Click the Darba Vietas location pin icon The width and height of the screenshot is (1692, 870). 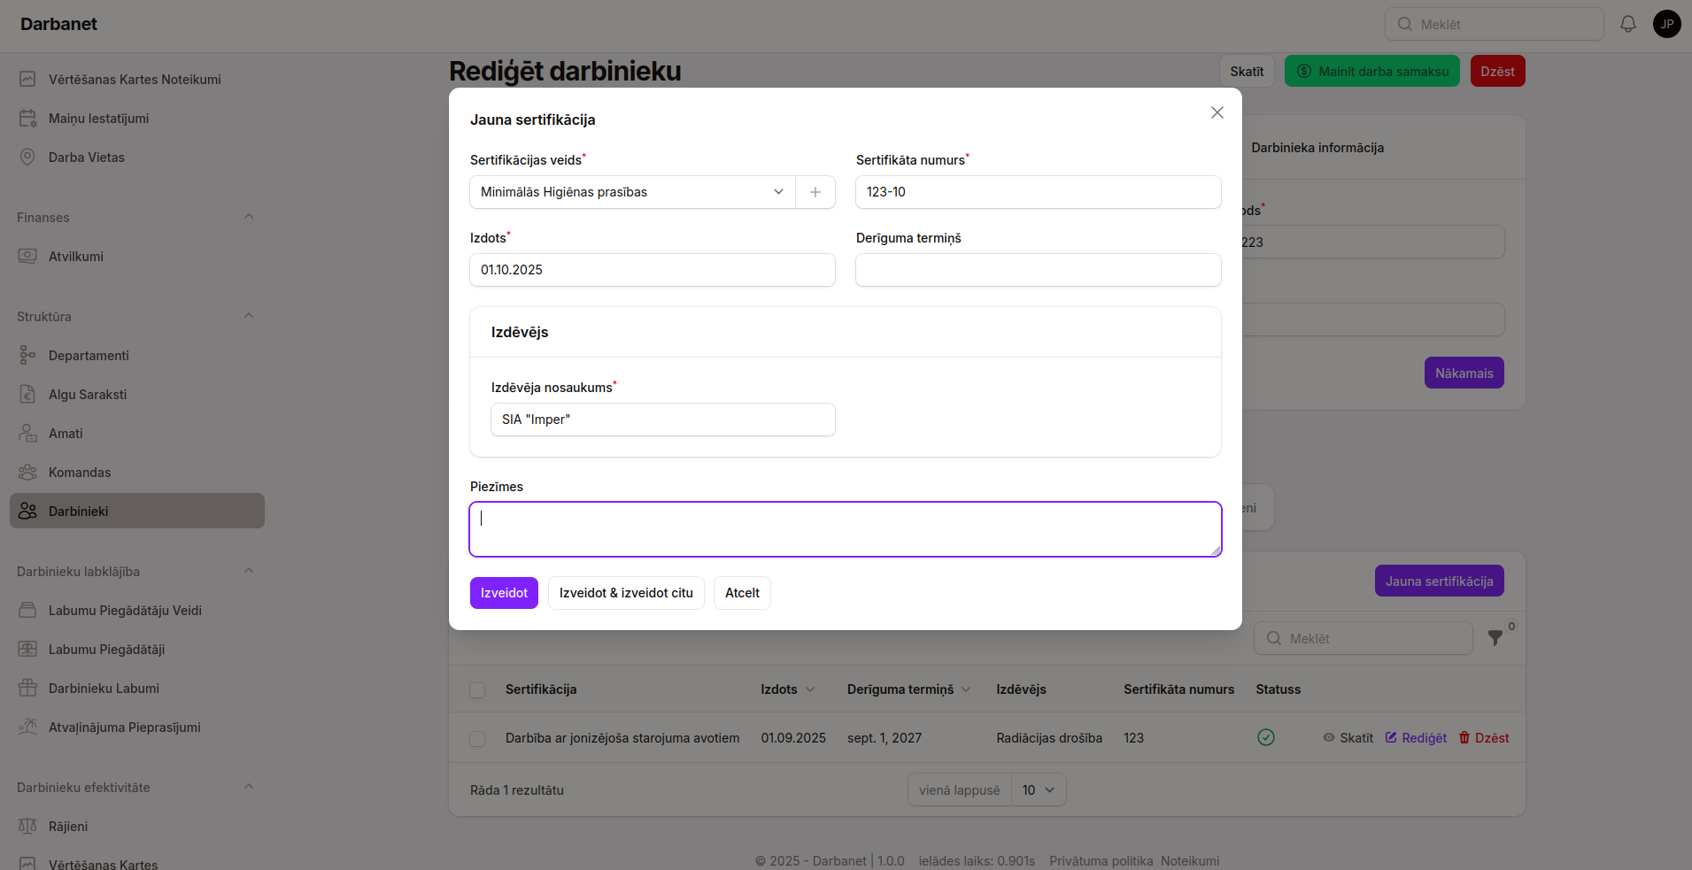pyautogui.click(x=27, y=158)
